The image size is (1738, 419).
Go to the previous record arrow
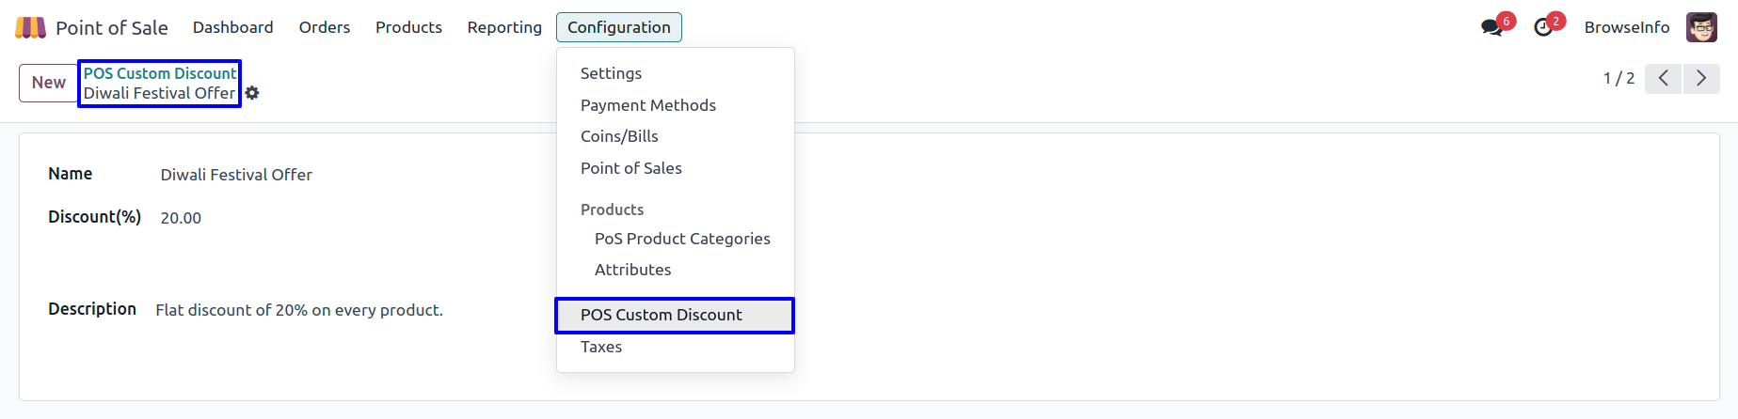pos(1663,78)
